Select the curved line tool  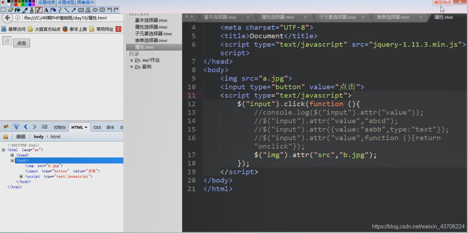pos(60,10)
